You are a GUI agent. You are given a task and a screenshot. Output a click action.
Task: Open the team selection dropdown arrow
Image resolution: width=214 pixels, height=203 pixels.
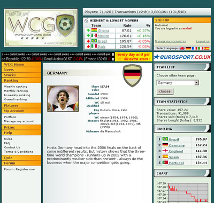coord(196,83)
